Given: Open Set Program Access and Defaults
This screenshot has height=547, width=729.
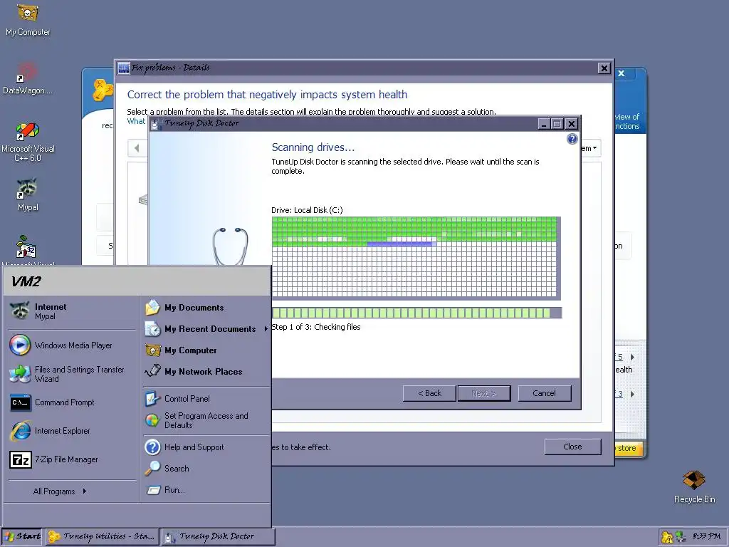Looking at the screenshot, I should (206, 420).
